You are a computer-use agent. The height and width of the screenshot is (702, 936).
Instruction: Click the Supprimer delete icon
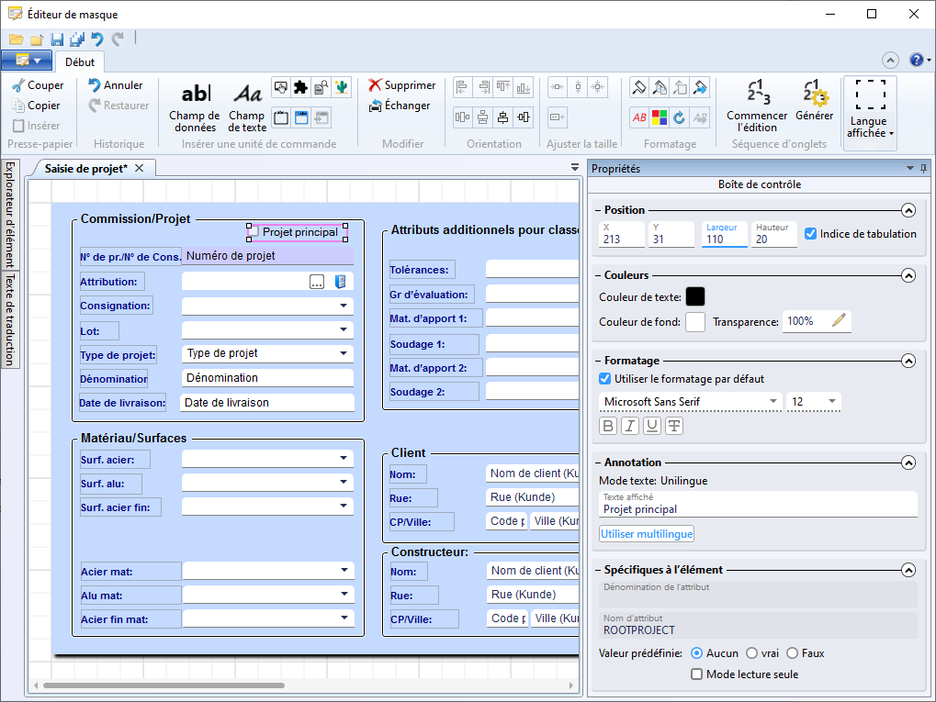[x=375, y=85]
